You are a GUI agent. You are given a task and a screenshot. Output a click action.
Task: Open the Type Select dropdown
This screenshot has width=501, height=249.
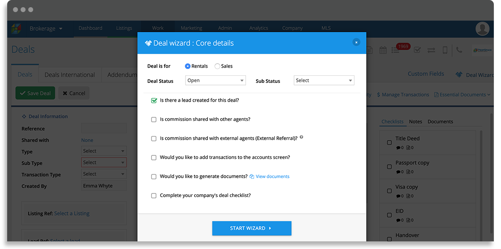[104, 151]
